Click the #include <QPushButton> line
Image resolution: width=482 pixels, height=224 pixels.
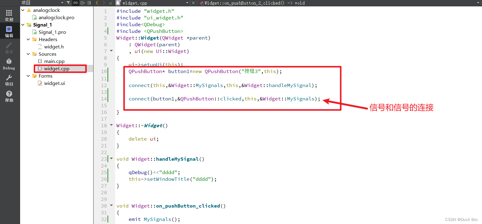coord(150,31)
